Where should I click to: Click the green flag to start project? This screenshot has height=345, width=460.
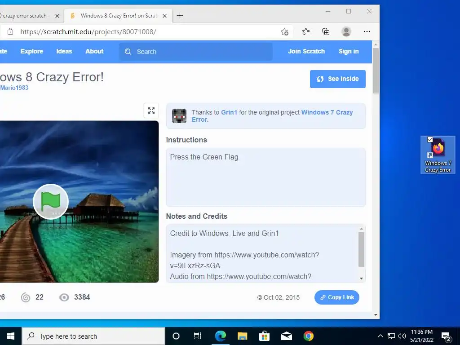tap(51, 202)
